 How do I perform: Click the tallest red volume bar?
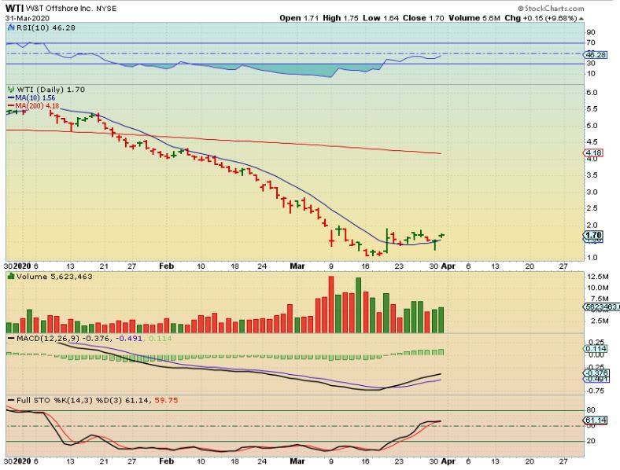(x=331, y=304)
